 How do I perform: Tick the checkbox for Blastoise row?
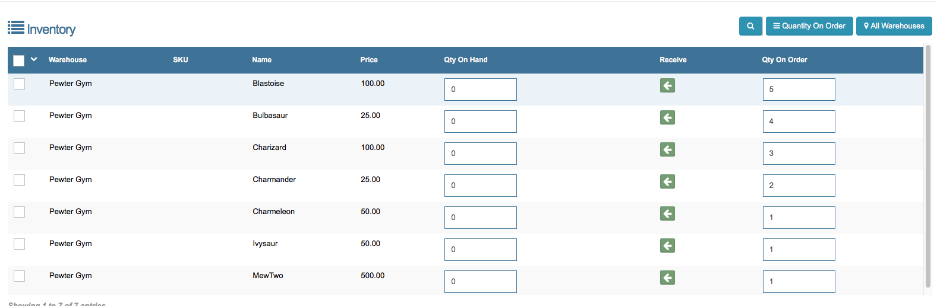[20, 84]
